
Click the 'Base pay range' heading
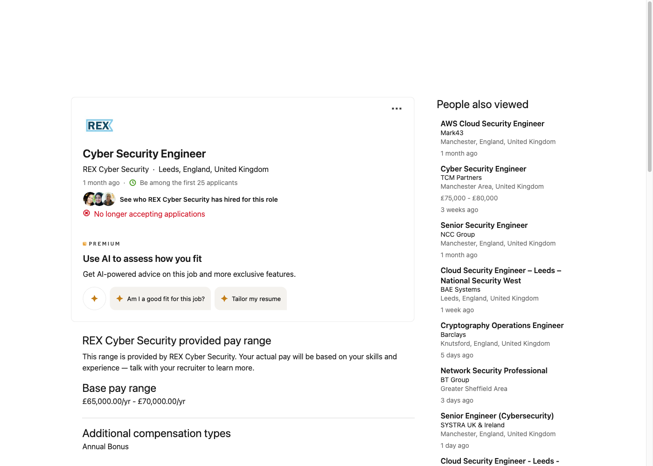tap(119, 388)
